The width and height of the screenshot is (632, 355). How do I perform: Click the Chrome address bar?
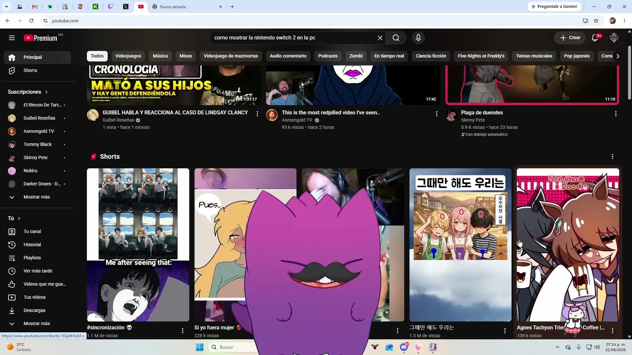coord(311,21)
